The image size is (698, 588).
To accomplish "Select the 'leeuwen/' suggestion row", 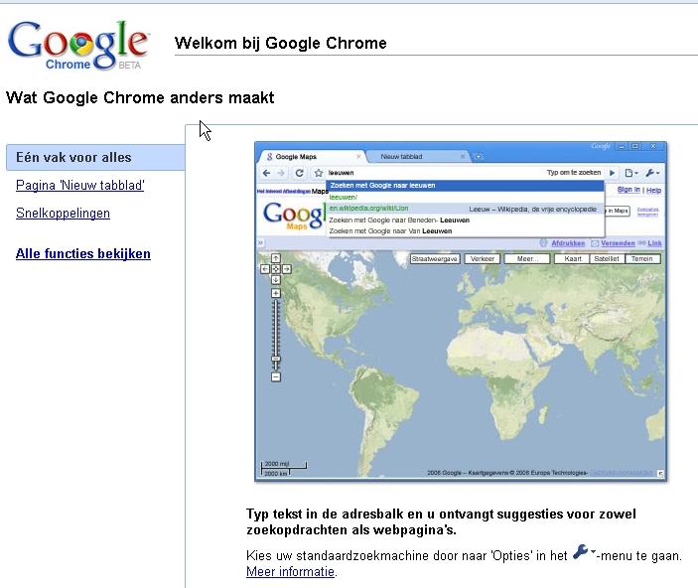I will coord(466,197).
